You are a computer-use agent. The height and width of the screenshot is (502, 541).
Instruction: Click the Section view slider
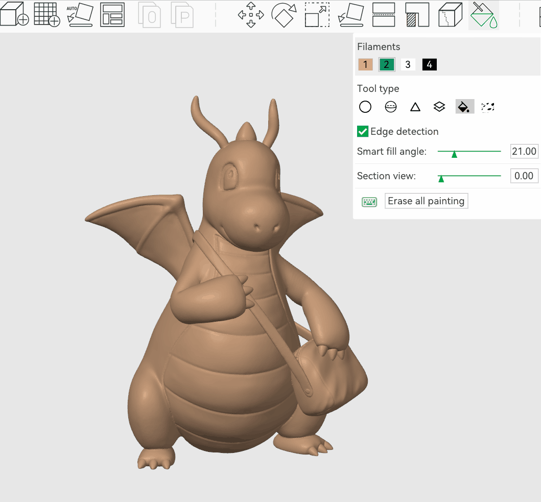coord(469,176)
